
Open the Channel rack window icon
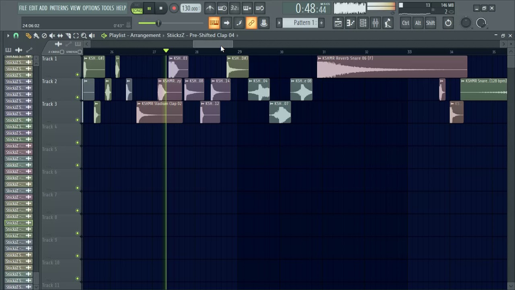pos(363,23)
